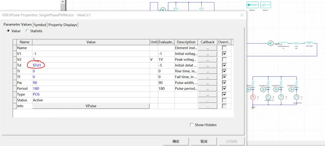Open Callback browse button for Type row
325x146 pixels.
(207, 95)
